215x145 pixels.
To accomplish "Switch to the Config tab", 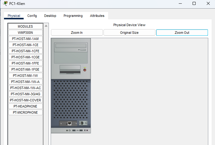I will 32,16.
